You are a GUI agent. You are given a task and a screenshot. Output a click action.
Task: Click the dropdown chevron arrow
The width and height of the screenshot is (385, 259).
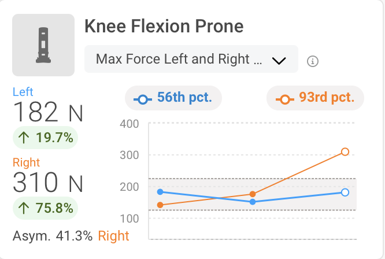pos(279,60)
